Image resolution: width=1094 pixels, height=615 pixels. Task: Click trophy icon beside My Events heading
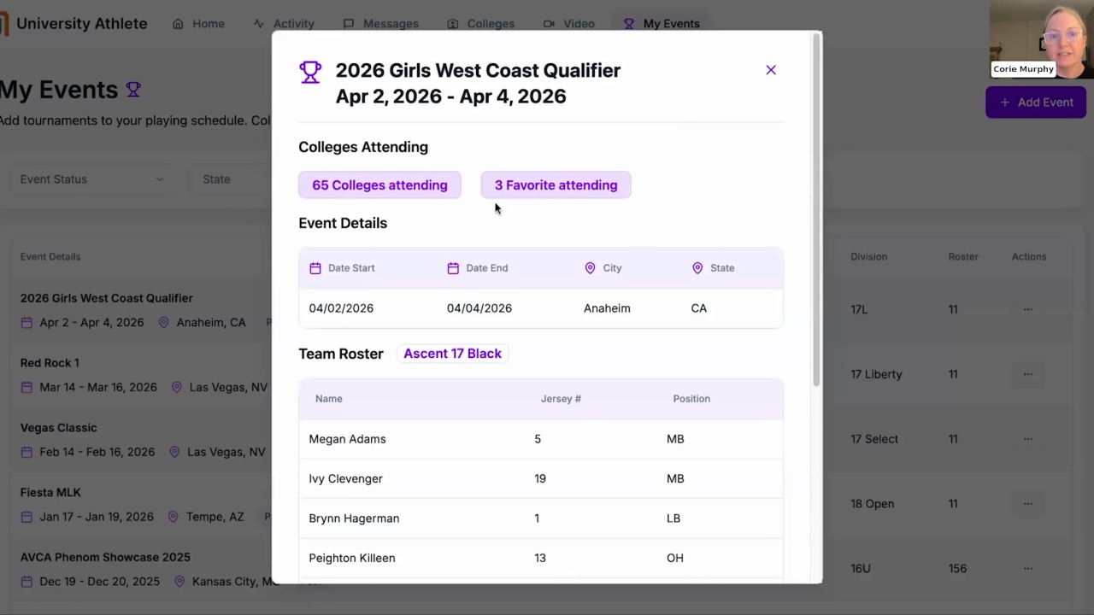pyautogui.click(x=133, y=90)
